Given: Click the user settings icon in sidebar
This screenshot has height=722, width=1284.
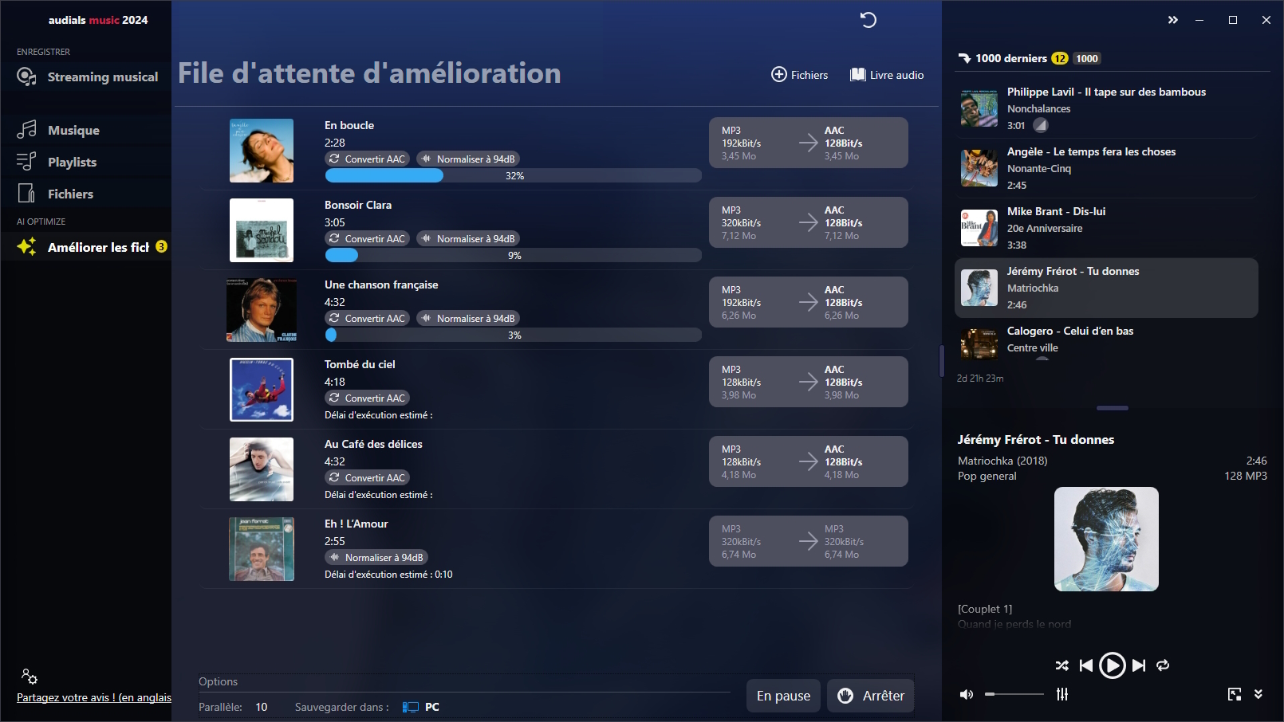Looking at the screenshot, I should pyautogui.click(x=30, y=677).
